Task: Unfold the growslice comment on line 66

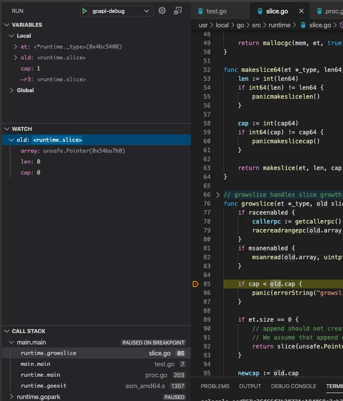Action: 218,195
